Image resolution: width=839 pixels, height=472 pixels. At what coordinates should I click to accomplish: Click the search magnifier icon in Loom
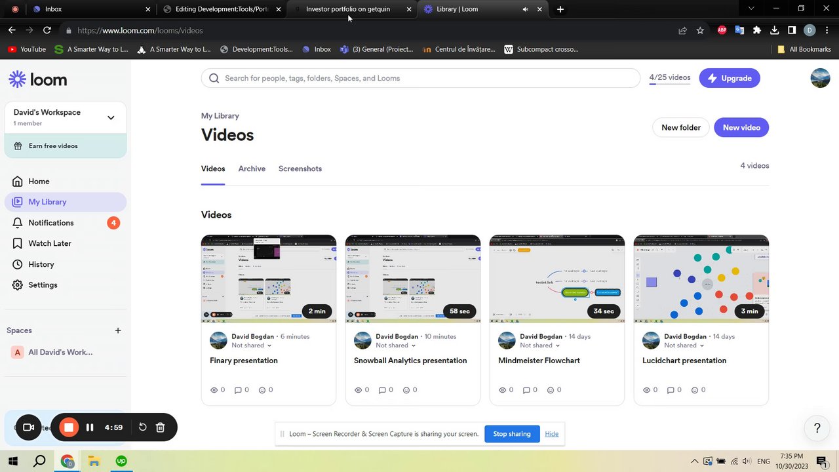click(x=214, y=78)
